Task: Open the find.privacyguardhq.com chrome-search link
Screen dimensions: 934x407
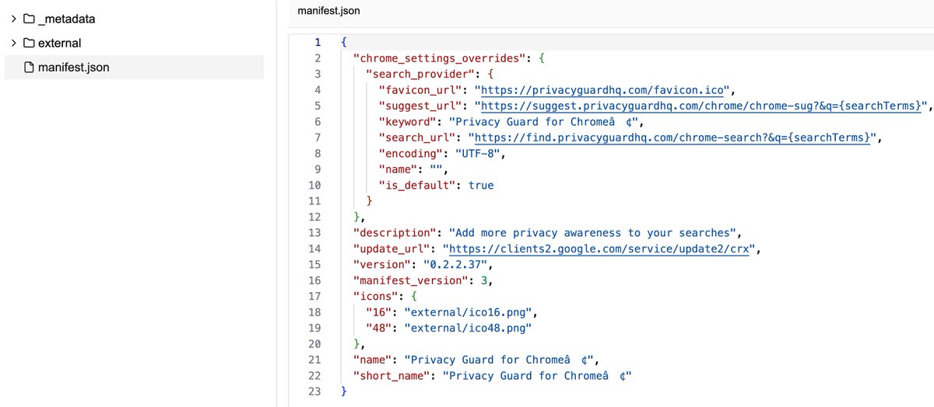Action: pyautogui.click(x=672, y=137)
